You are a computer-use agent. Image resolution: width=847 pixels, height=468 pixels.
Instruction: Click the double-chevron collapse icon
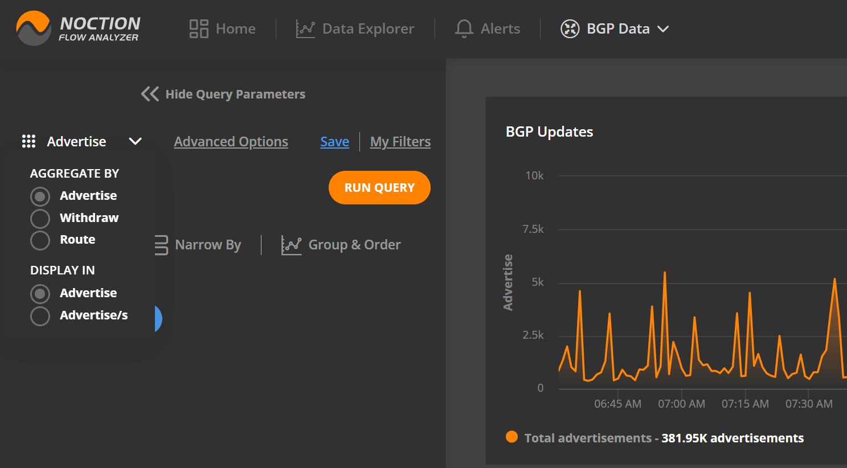click(x=150, y=94)
